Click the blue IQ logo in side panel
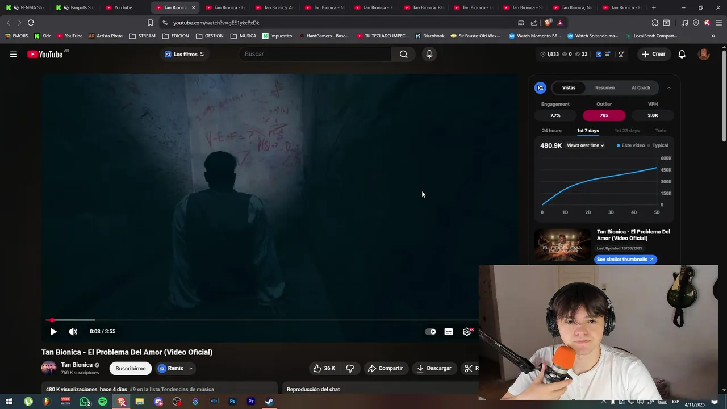 (541, 87)
